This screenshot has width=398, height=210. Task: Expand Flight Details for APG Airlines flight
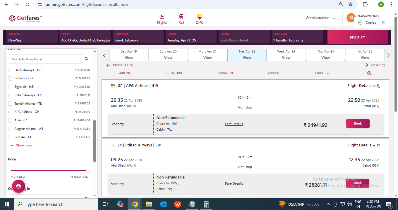tap(361, 86)
